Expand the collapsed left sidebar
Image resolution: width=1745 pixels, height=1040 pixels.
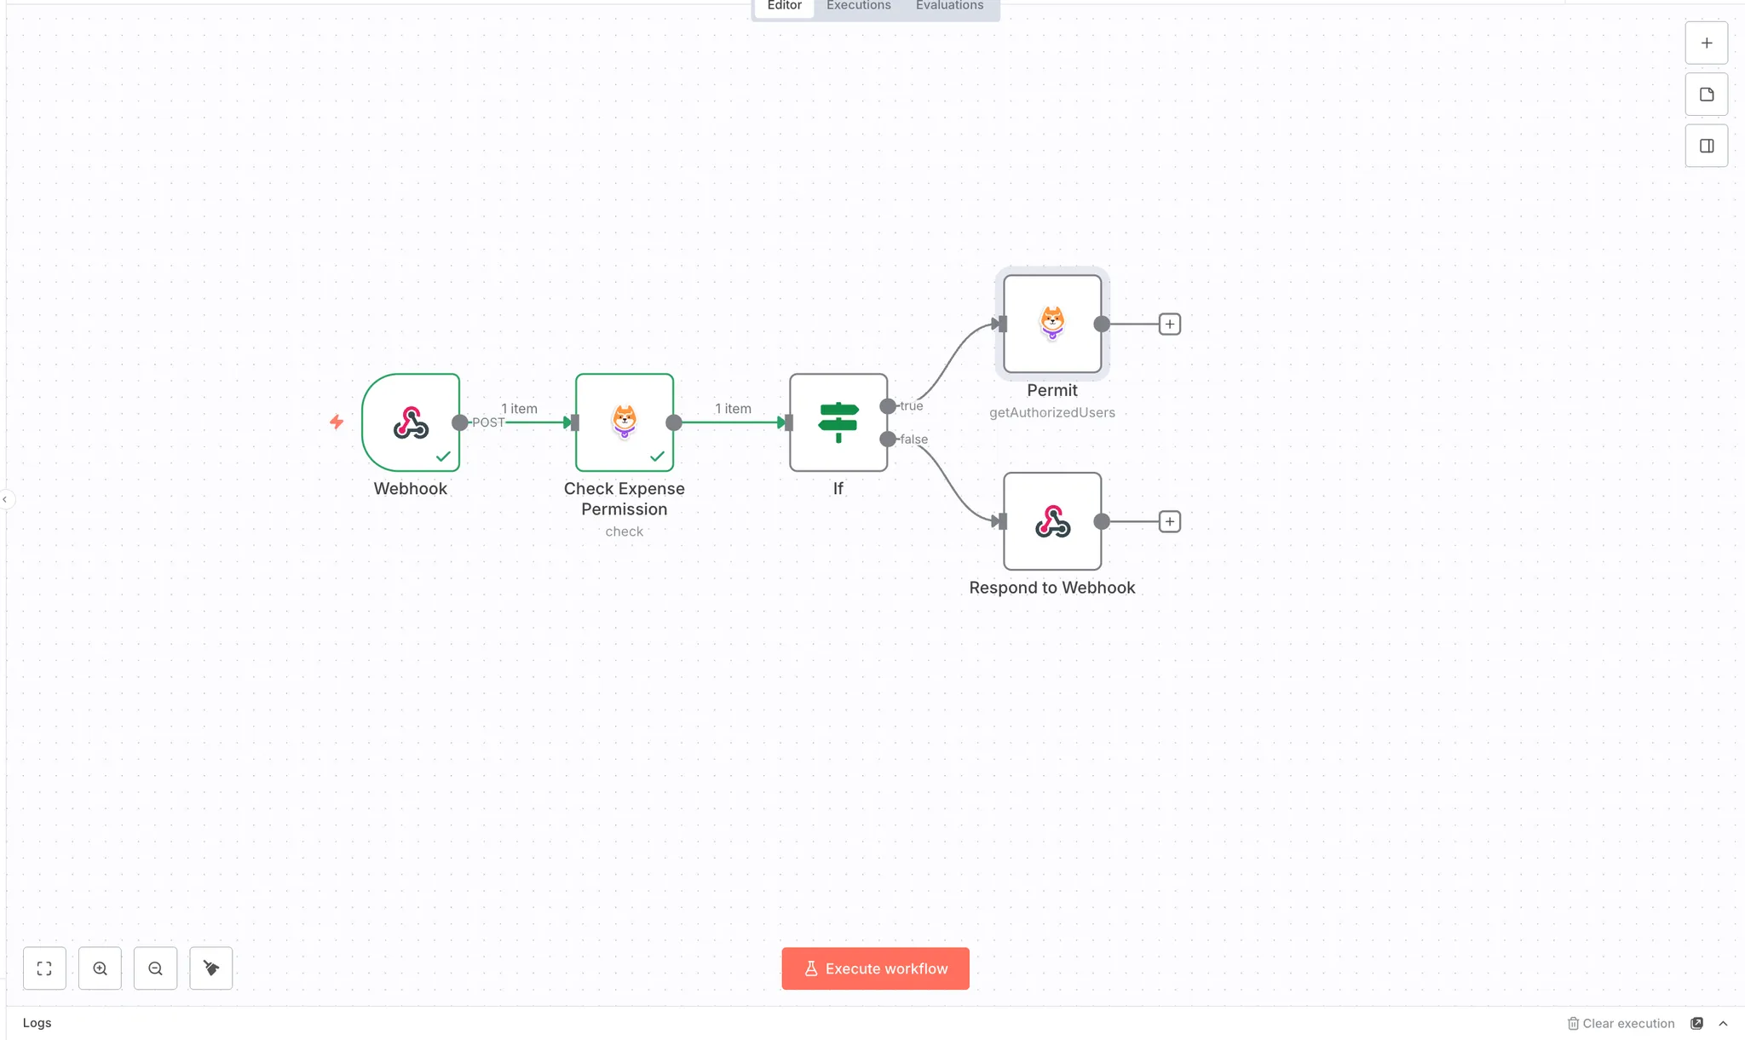[x=5, y=500]
